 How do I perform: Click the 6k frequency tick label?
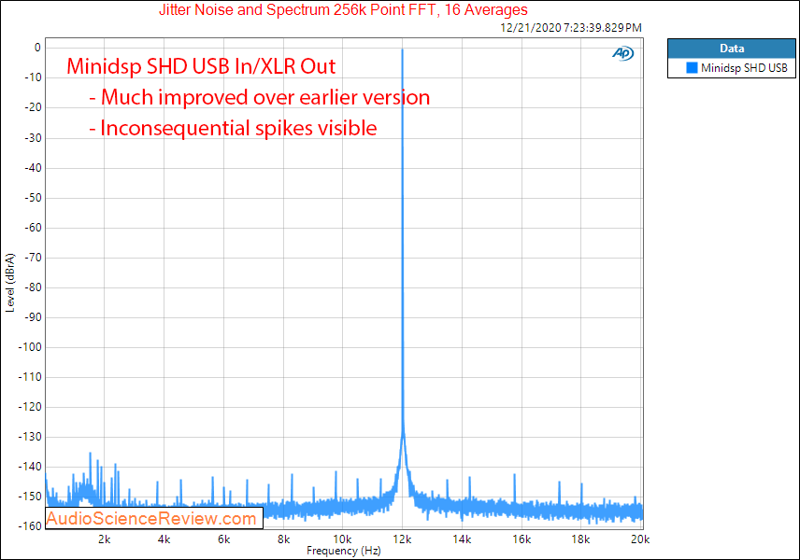coord(224,539)
